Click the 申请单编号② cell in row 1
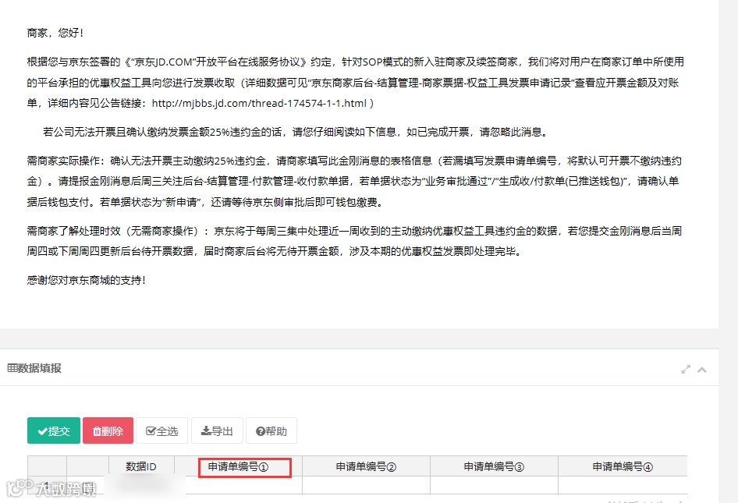 coord(366,485)
